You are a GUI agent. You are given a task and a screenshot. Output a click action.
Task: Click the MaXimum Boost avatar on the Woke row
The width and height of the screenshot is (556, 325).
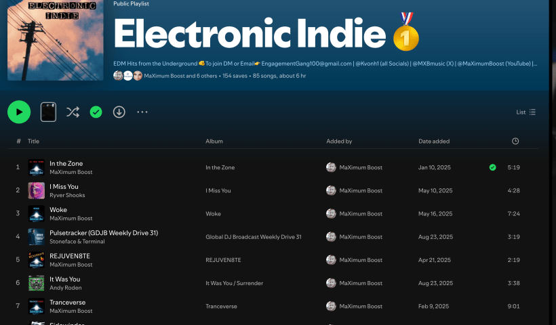(x=331, y=214)
